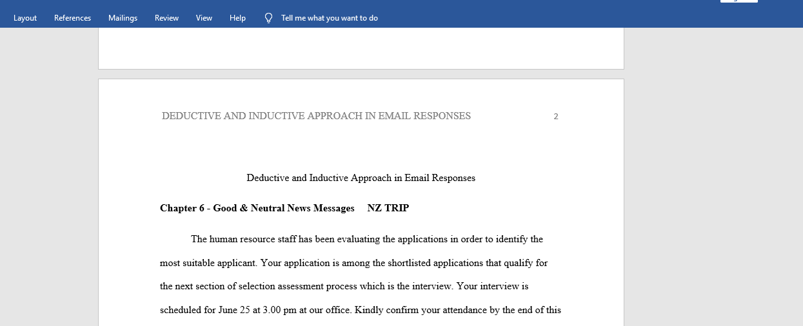803x326 pixels.
Task: Open the Review ribbon tab
Action: pyautogui.click(x=166, y=18)
